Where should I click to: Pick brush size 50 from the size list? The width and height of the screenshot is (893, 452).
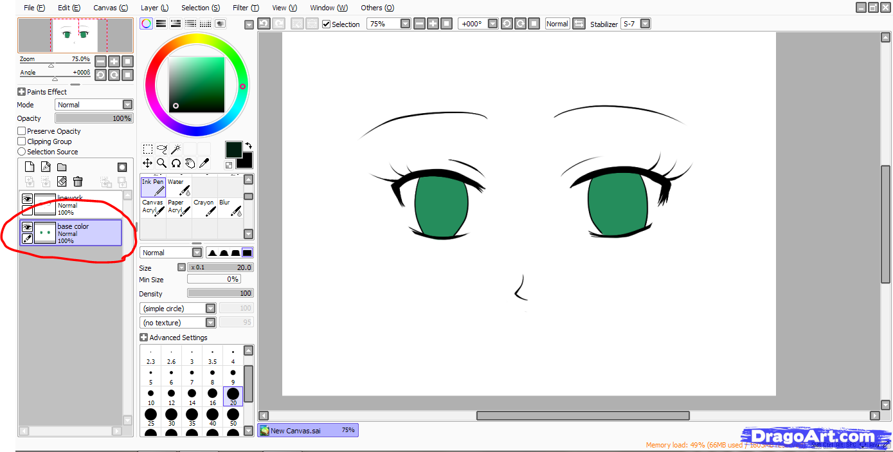[x=233, y=417]
